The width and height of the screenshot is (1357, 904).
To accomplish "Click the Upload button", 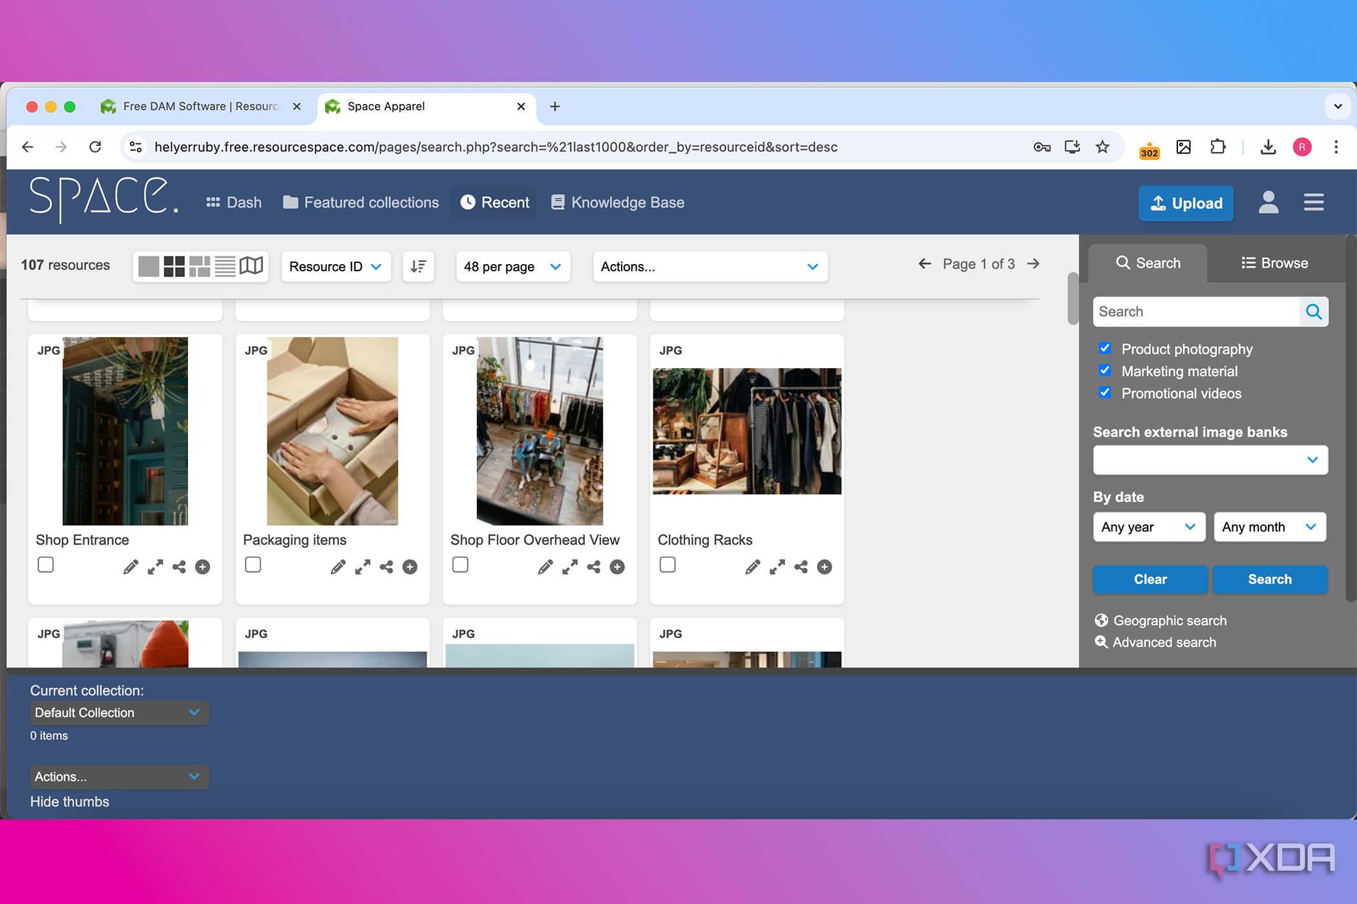I will [1186, 203].
